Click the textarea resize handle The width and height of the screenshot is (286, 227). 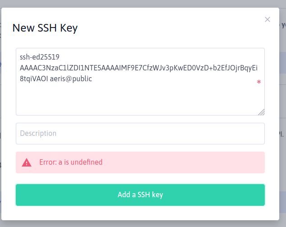click(262, 112)
